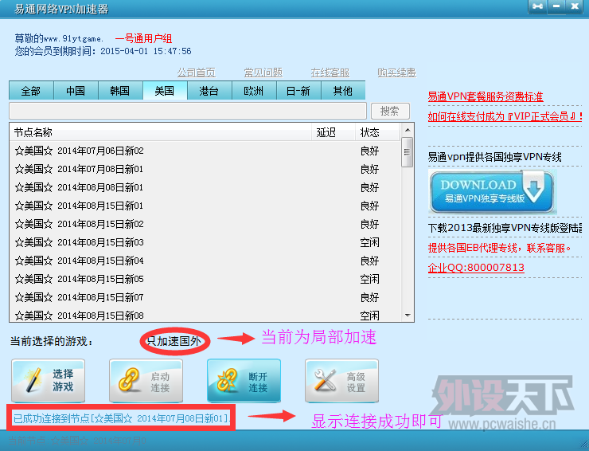The height and width of the screenshot is (451, 589).
Task: Select the 其他 tab
Action: point(343,91)
